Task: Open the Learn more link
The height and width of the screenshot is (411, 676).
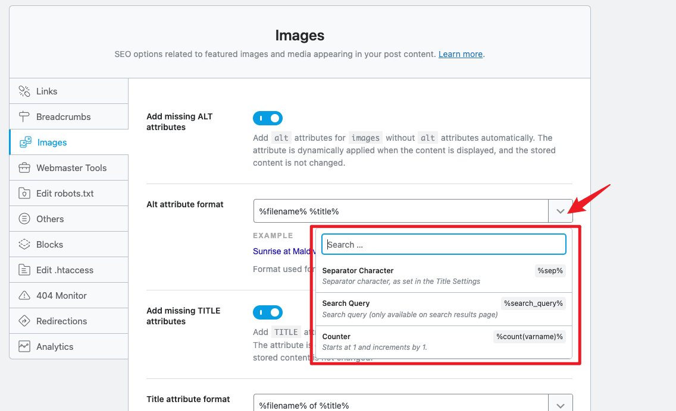Action: tap(460, 54)
